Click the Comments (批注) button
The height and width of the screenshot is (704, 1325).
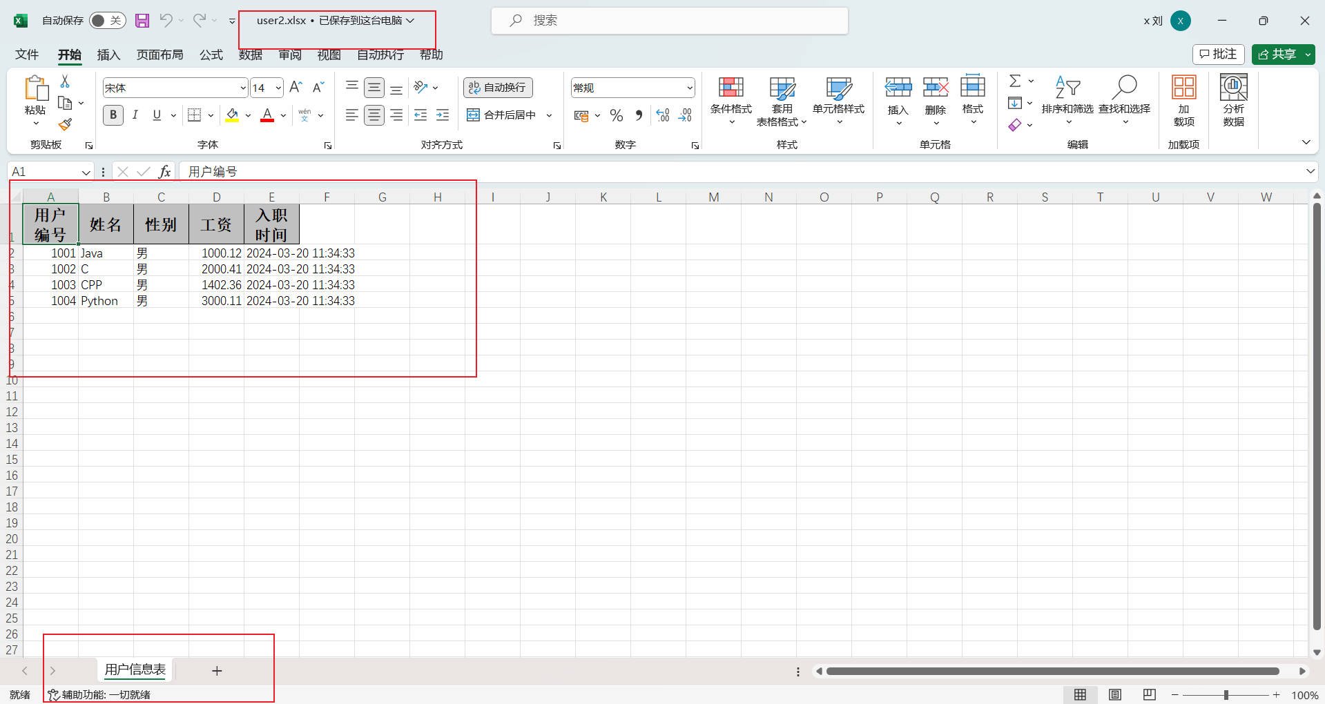(x=1219, y=55)
